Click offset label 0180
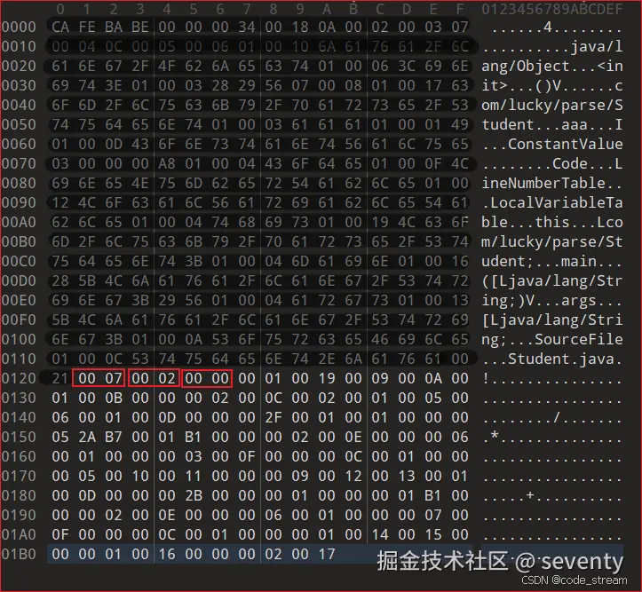642x592 pixels. pos(19,495)
